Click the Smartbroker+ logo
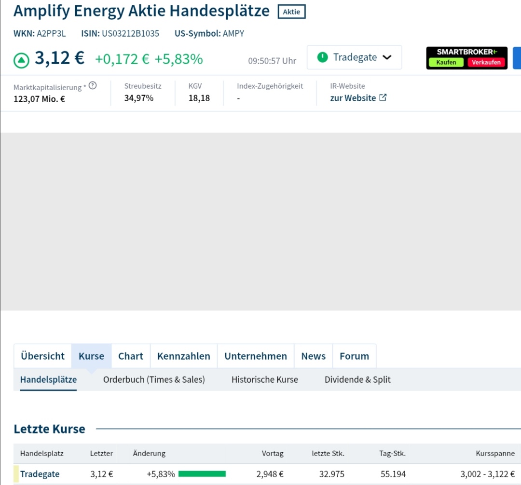Image resolution: width=521 pixels, height=485 pixels. pos(466,52)
